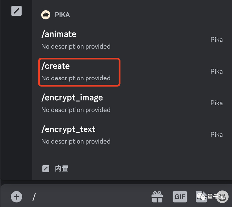Screen dimensions: 232x207
Task: Click the Pika label beside /encrypt_text
Action: pyautogui.click(x=216, y=134)
